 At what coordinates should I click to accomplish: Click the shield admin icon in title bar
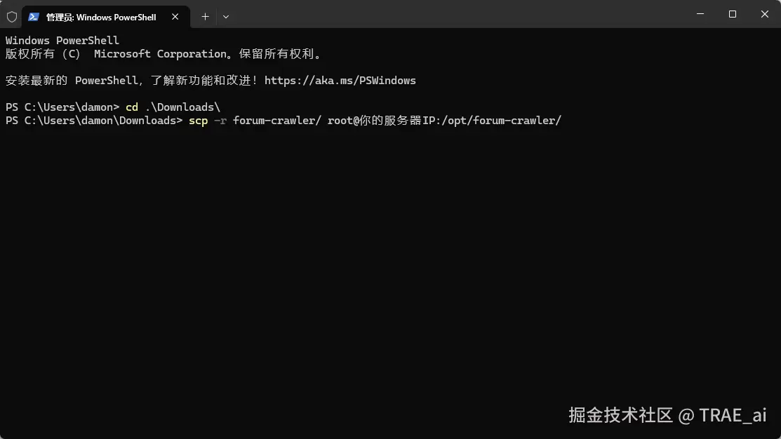[12, 17]
